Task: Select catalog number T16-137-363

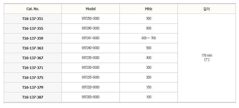Action: click(33, 48)
